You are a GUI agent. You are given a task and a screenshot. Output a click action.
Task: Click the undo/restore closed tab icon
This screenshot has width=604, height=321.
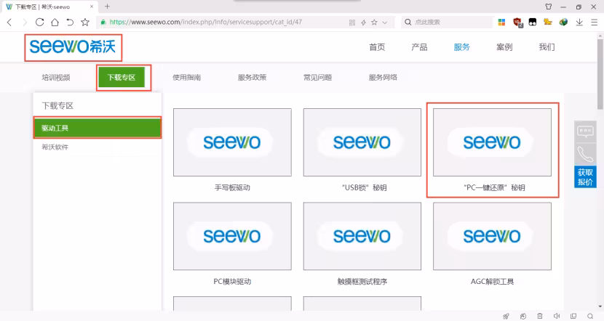click(x=70, y=23)
